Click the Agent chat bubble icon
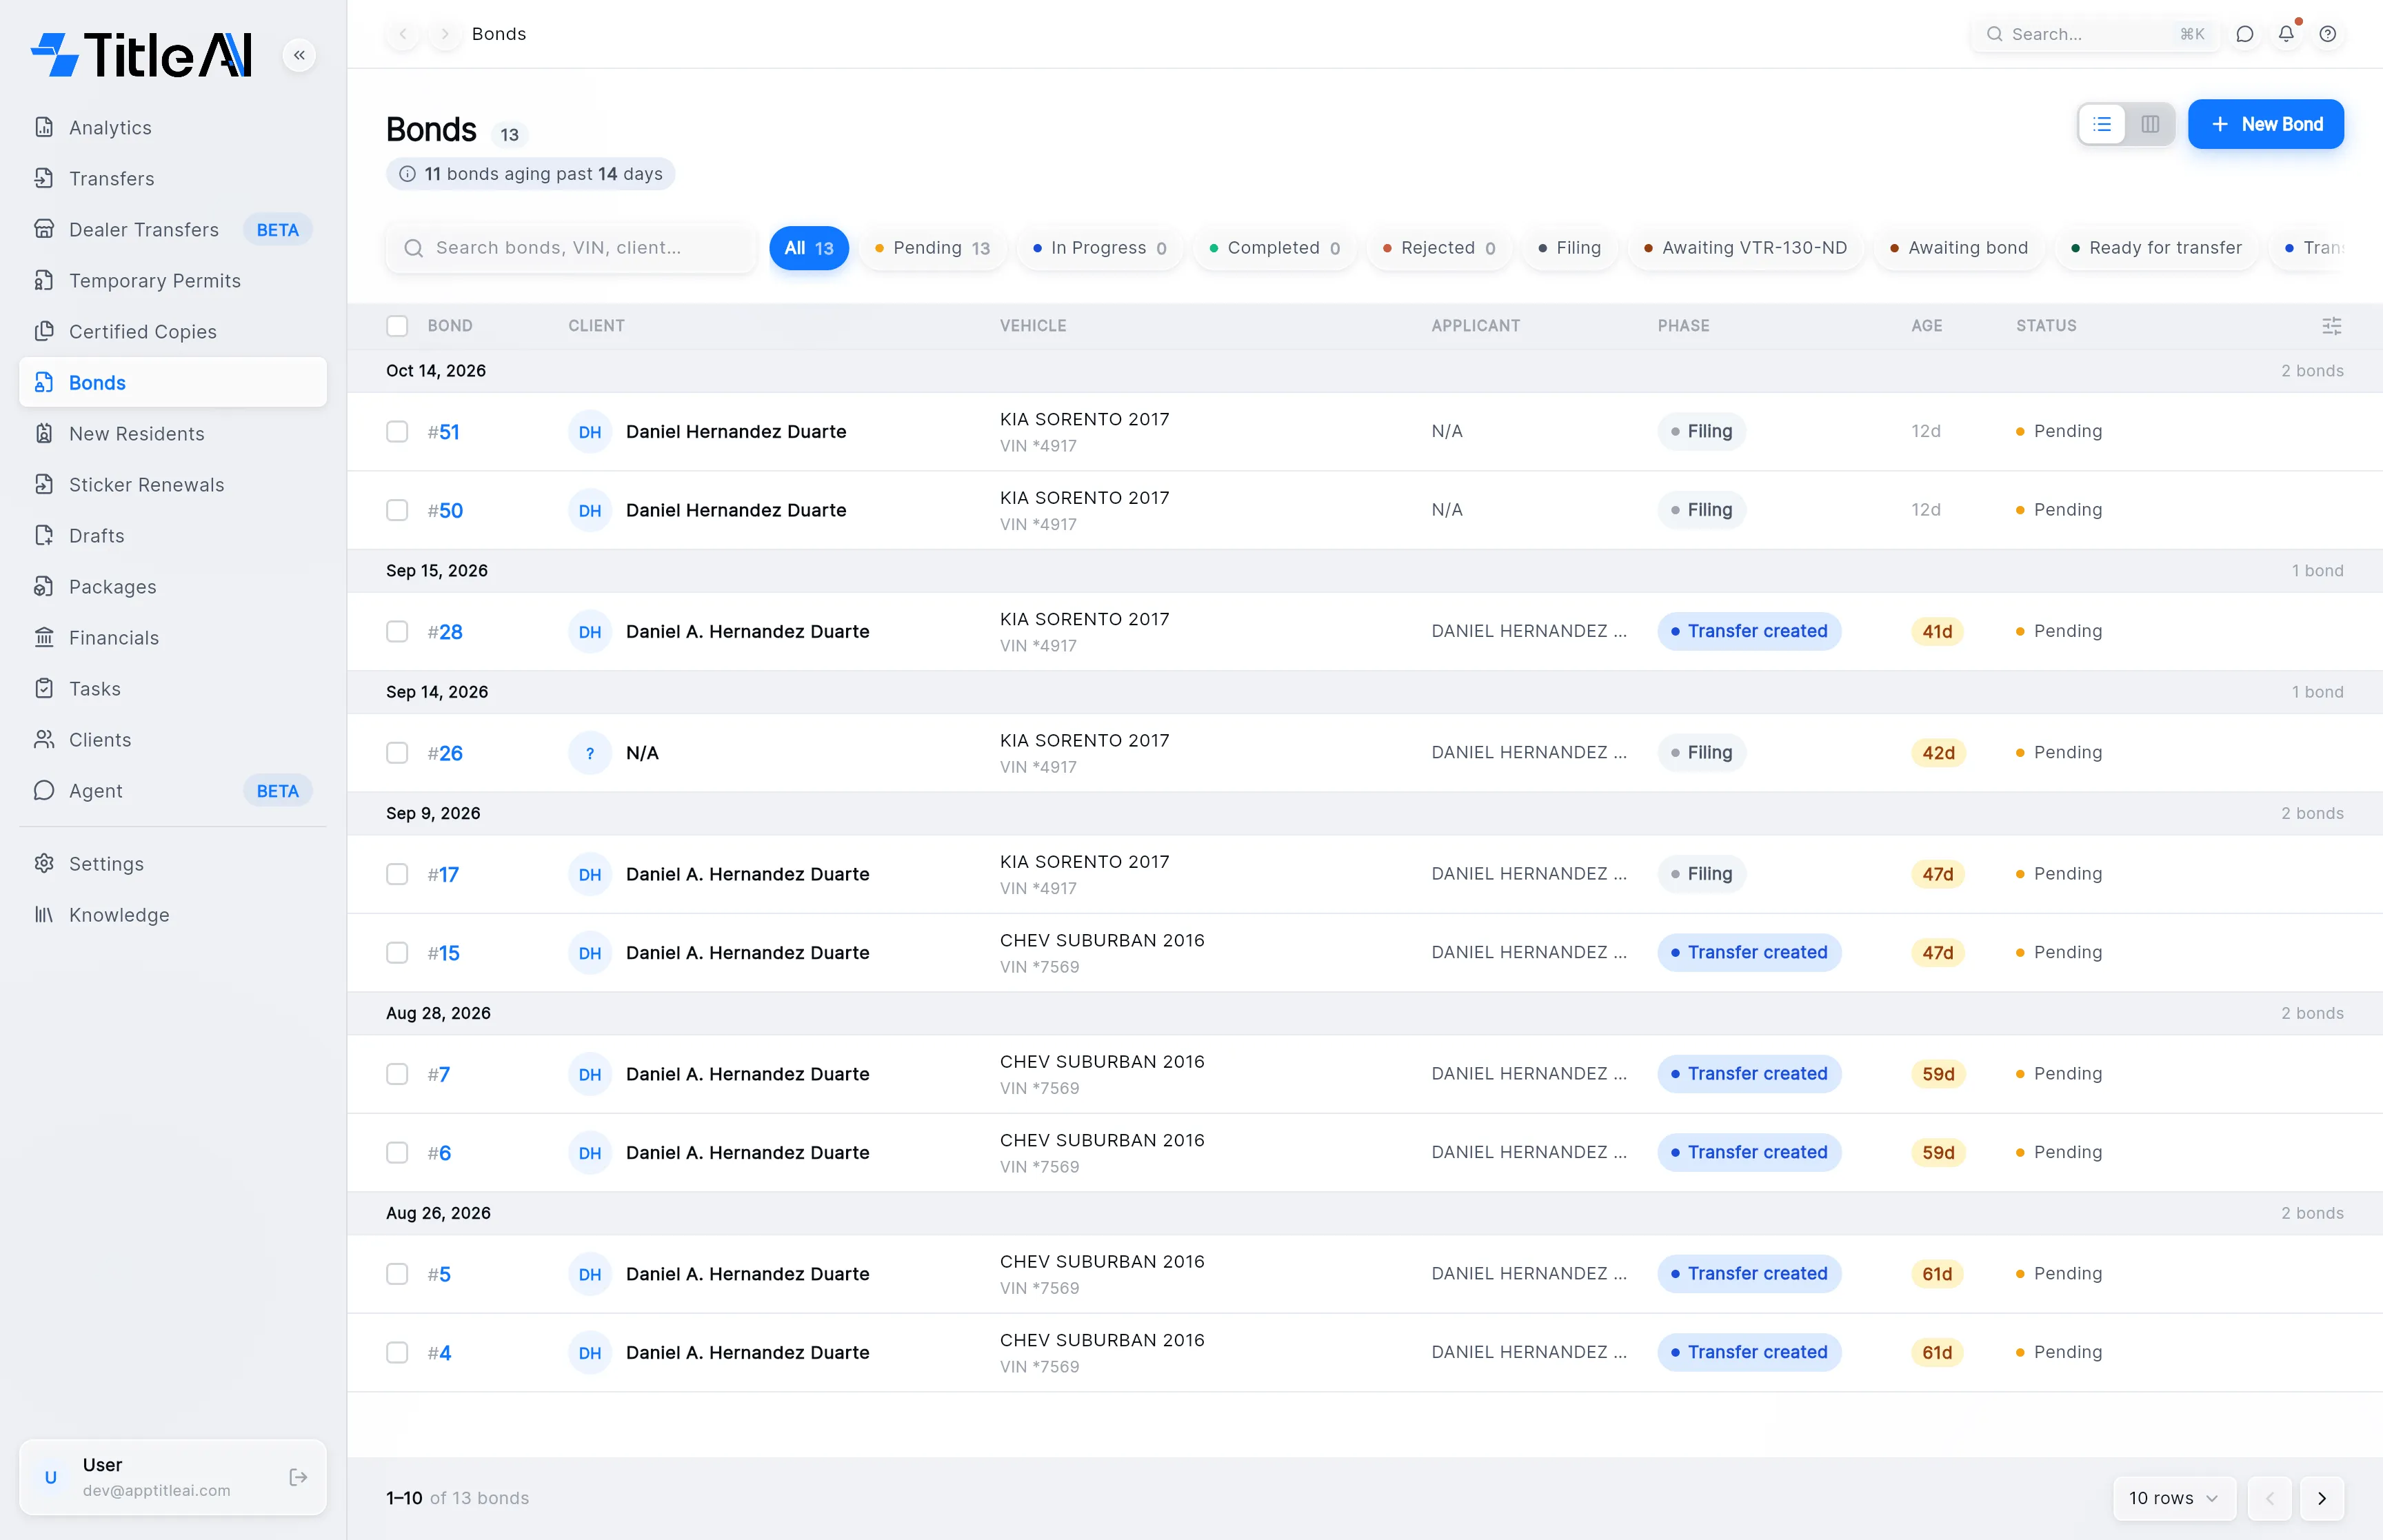 [x=44, y=790]
